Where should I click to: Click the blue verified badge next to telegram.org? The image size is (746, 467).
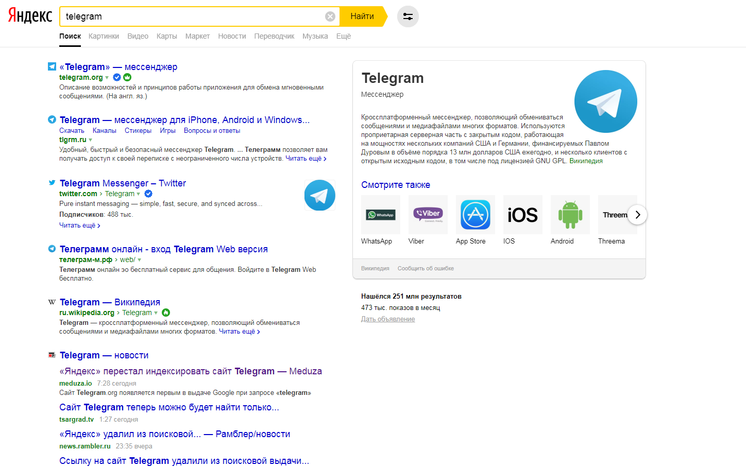117,77
